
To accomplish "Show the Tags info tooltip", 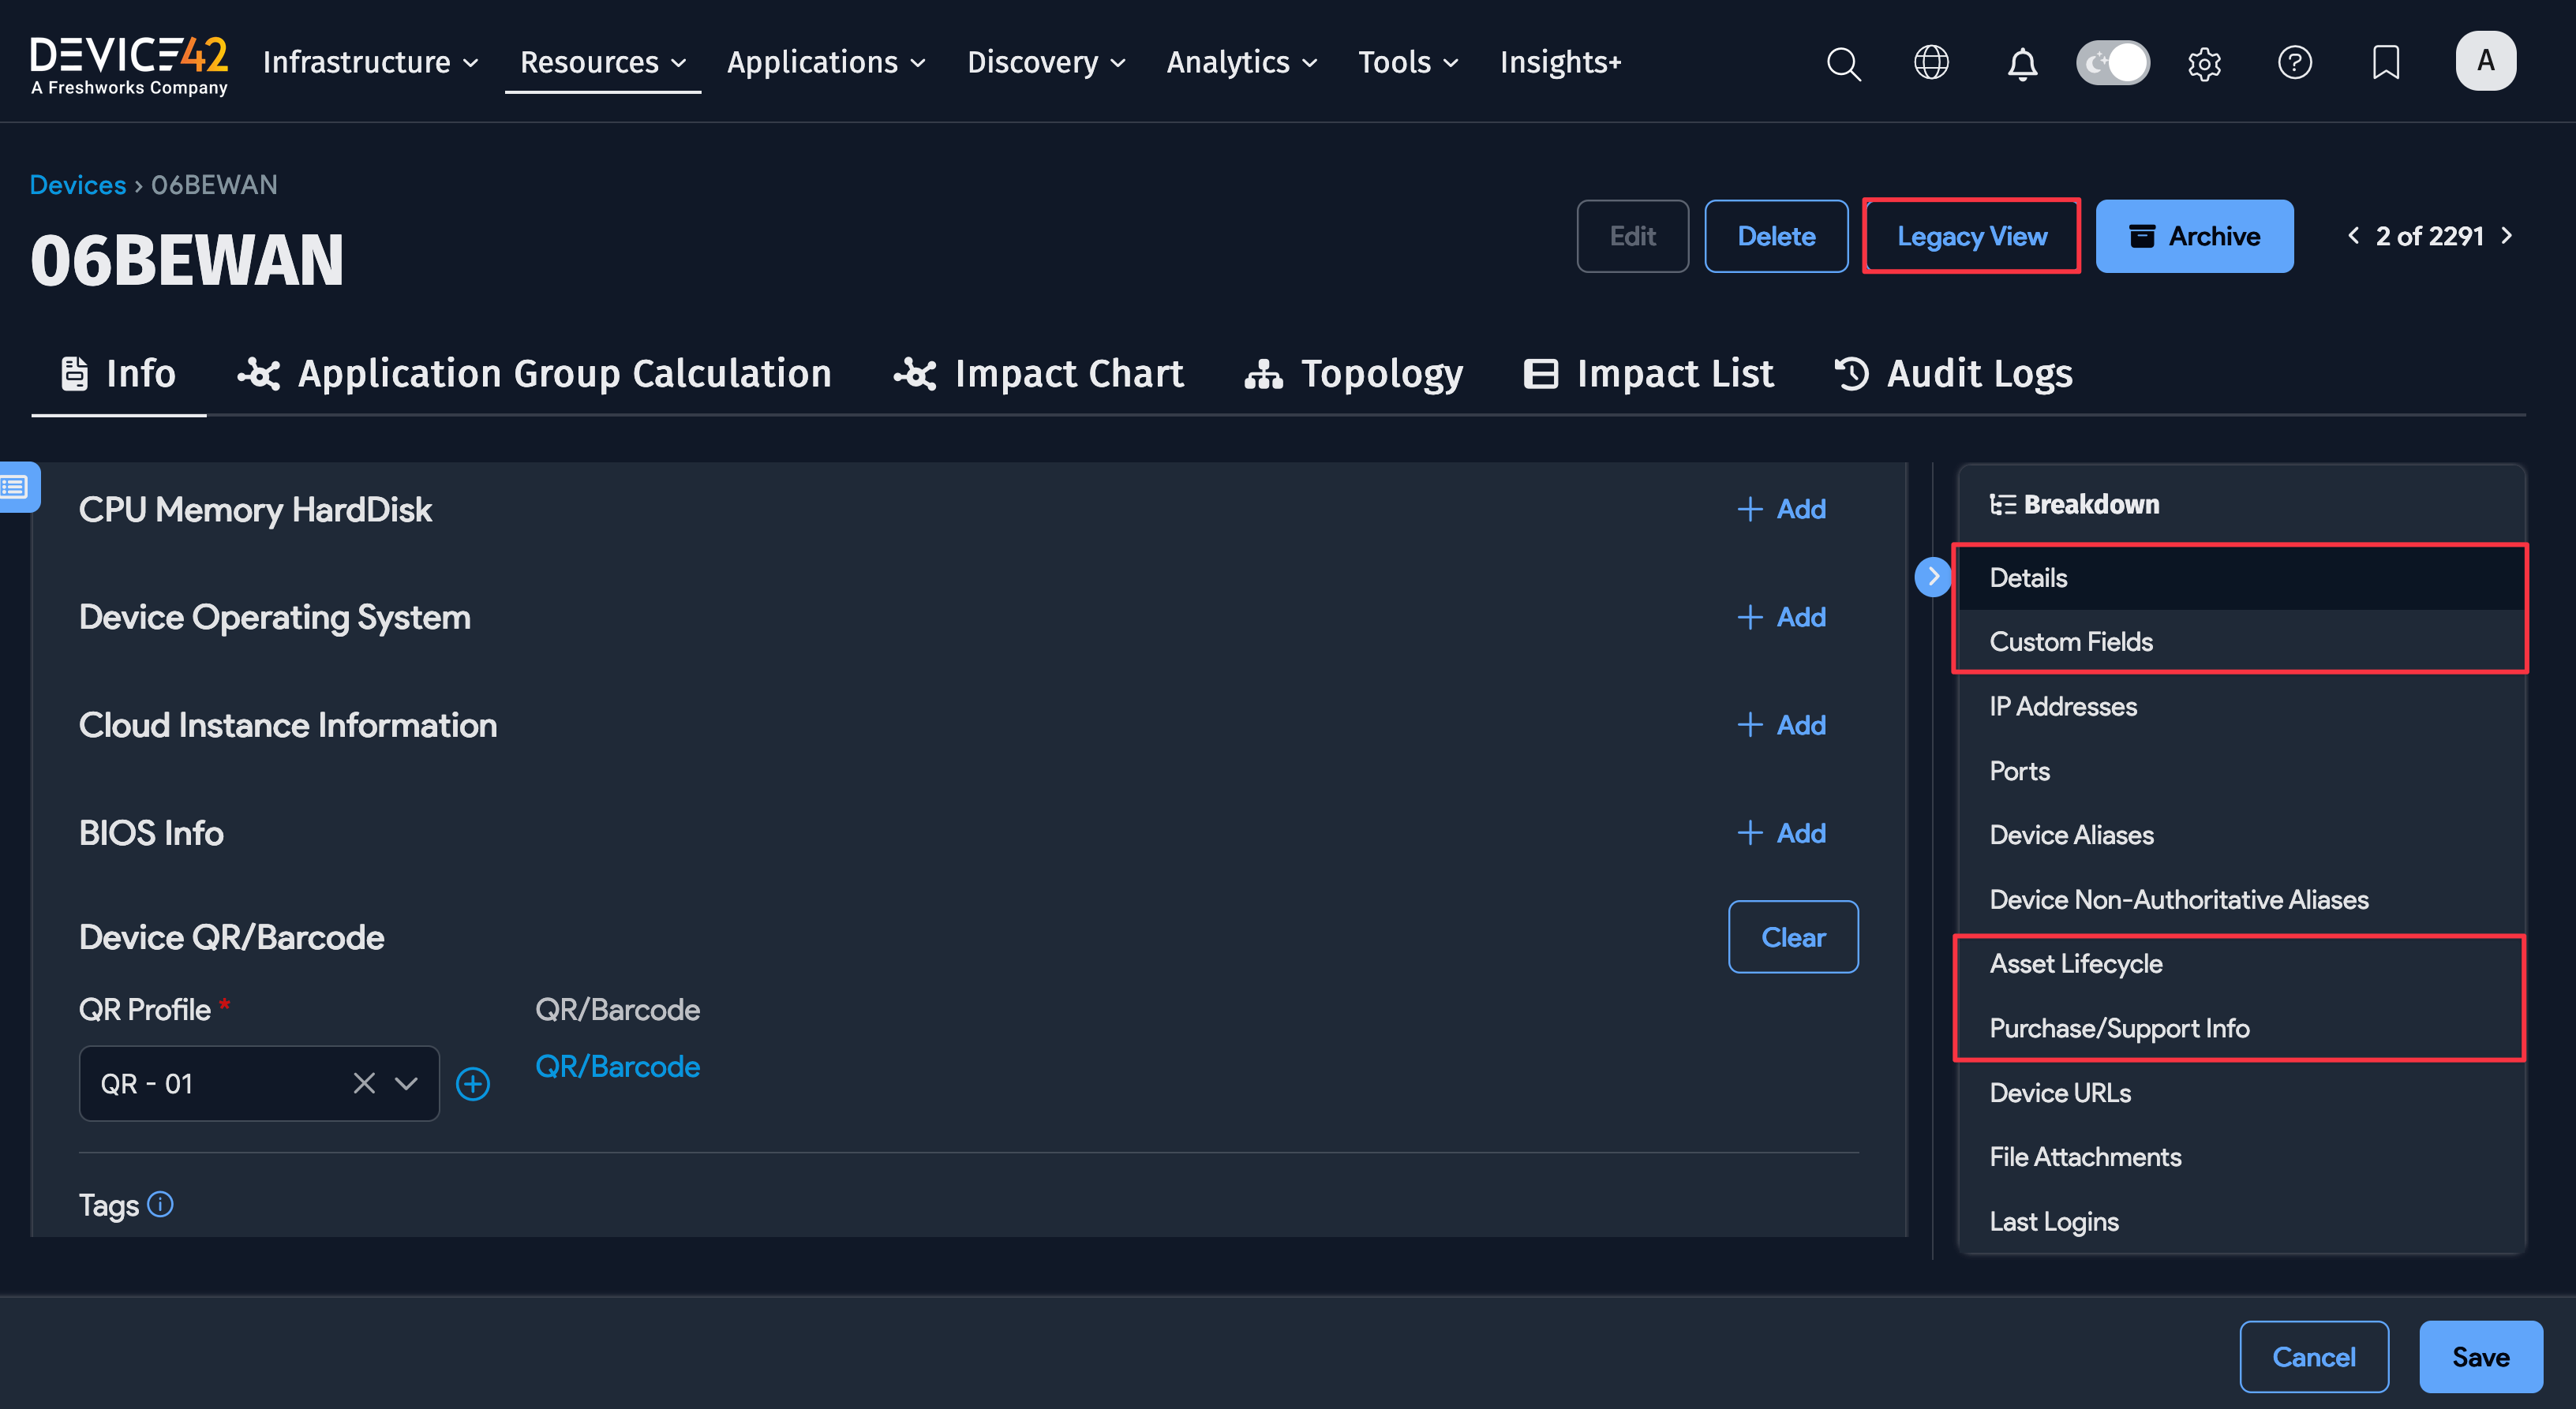I will pyautogui.click(x=161, y=1204).
